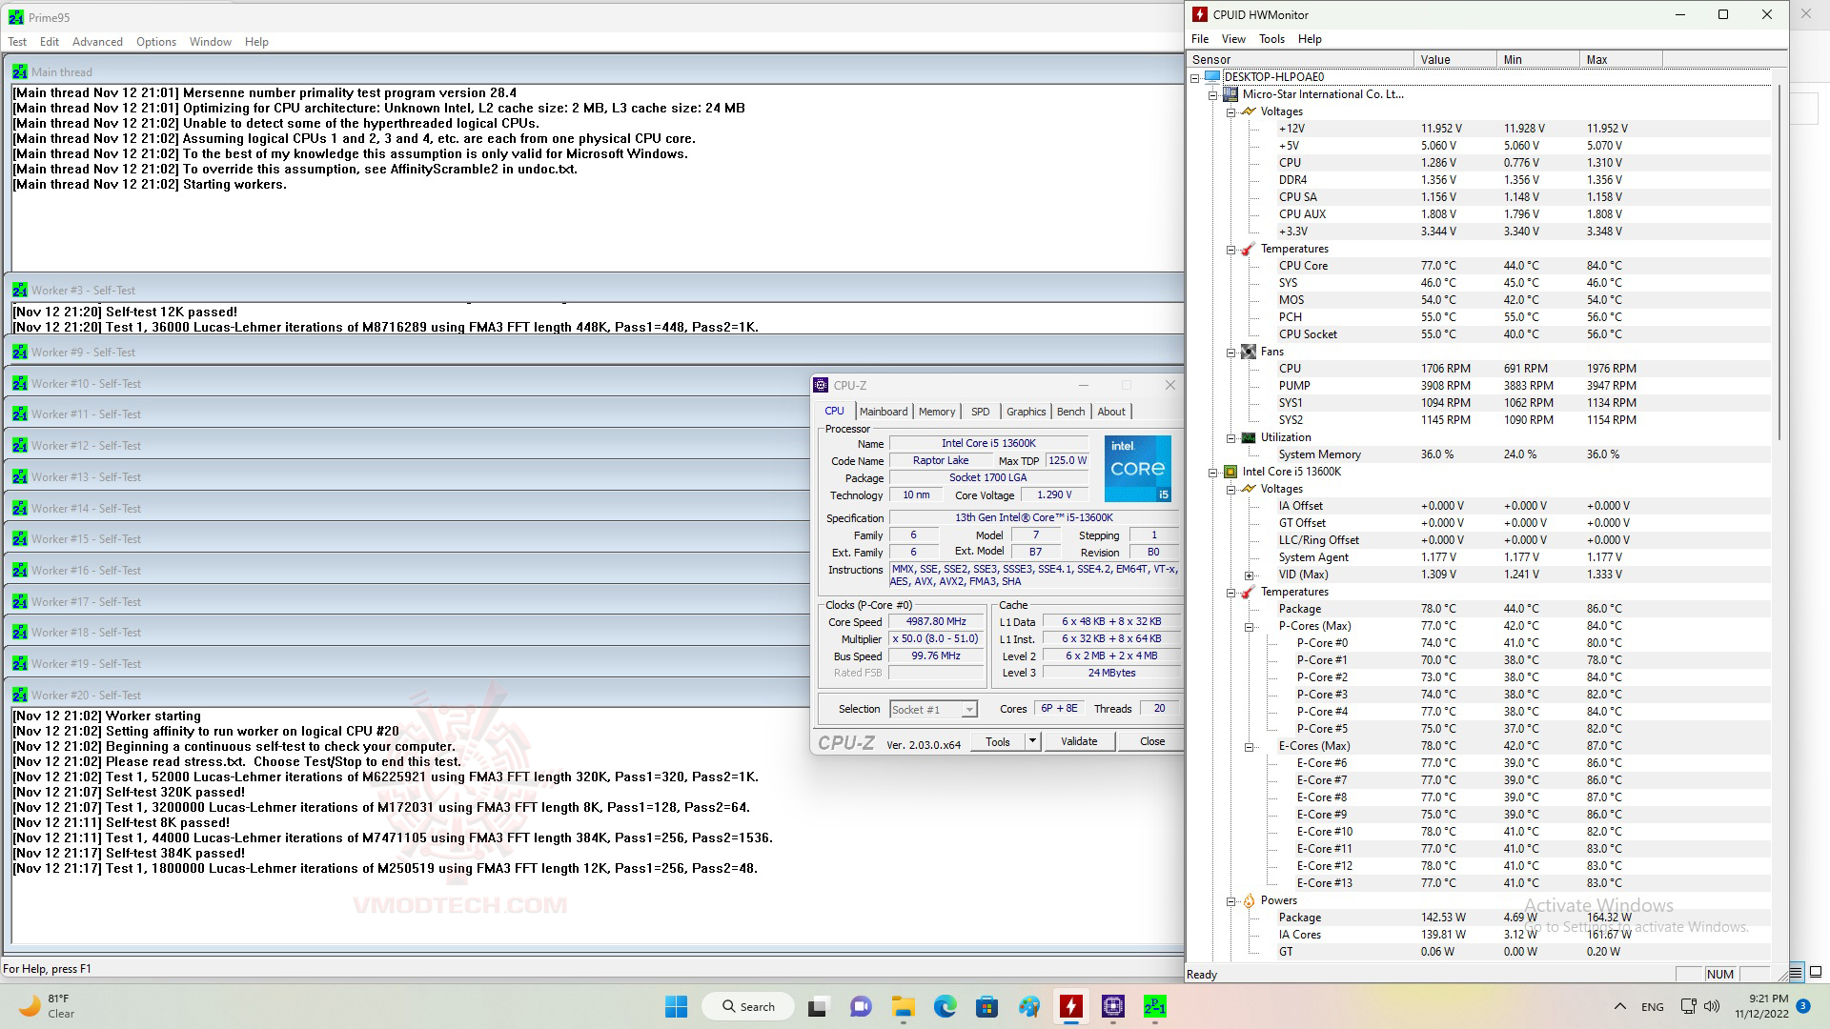Click the Prime95 icon in the taskbar

[x=1154, y=1006]
